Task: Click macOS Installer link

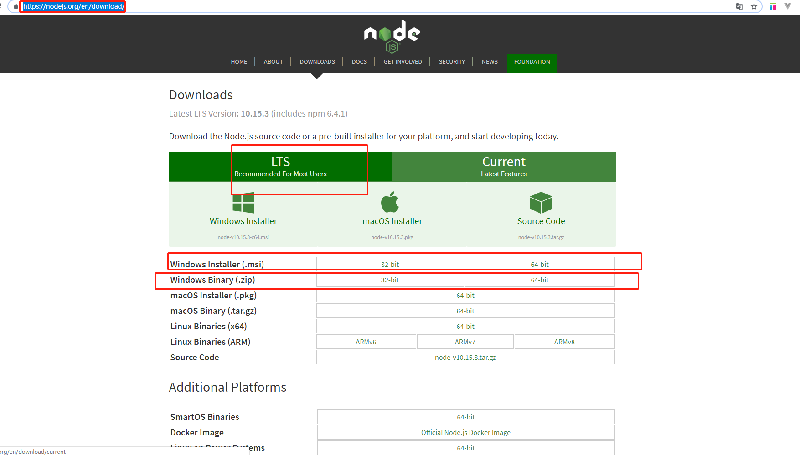Action: [392, 221]
